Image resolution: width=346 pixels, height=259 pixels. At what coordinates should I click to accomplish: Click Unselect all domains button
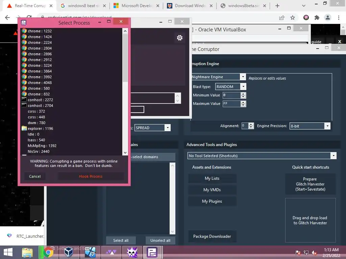coord(160,240)
